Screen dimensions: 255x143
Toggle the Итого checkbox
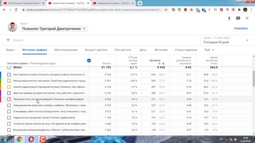click(9, 67)
